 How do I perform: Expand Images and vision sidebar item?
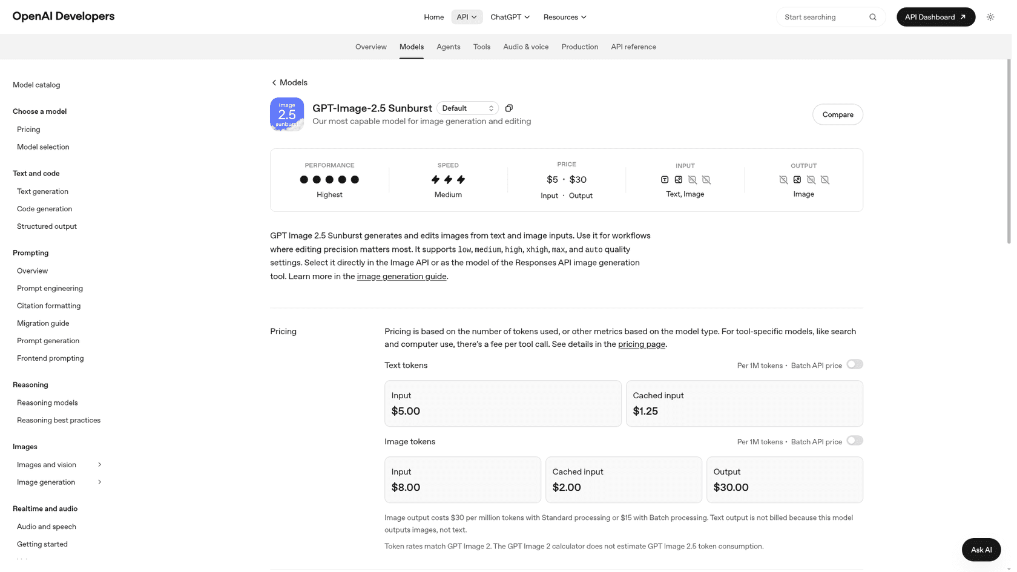[100, 465]
